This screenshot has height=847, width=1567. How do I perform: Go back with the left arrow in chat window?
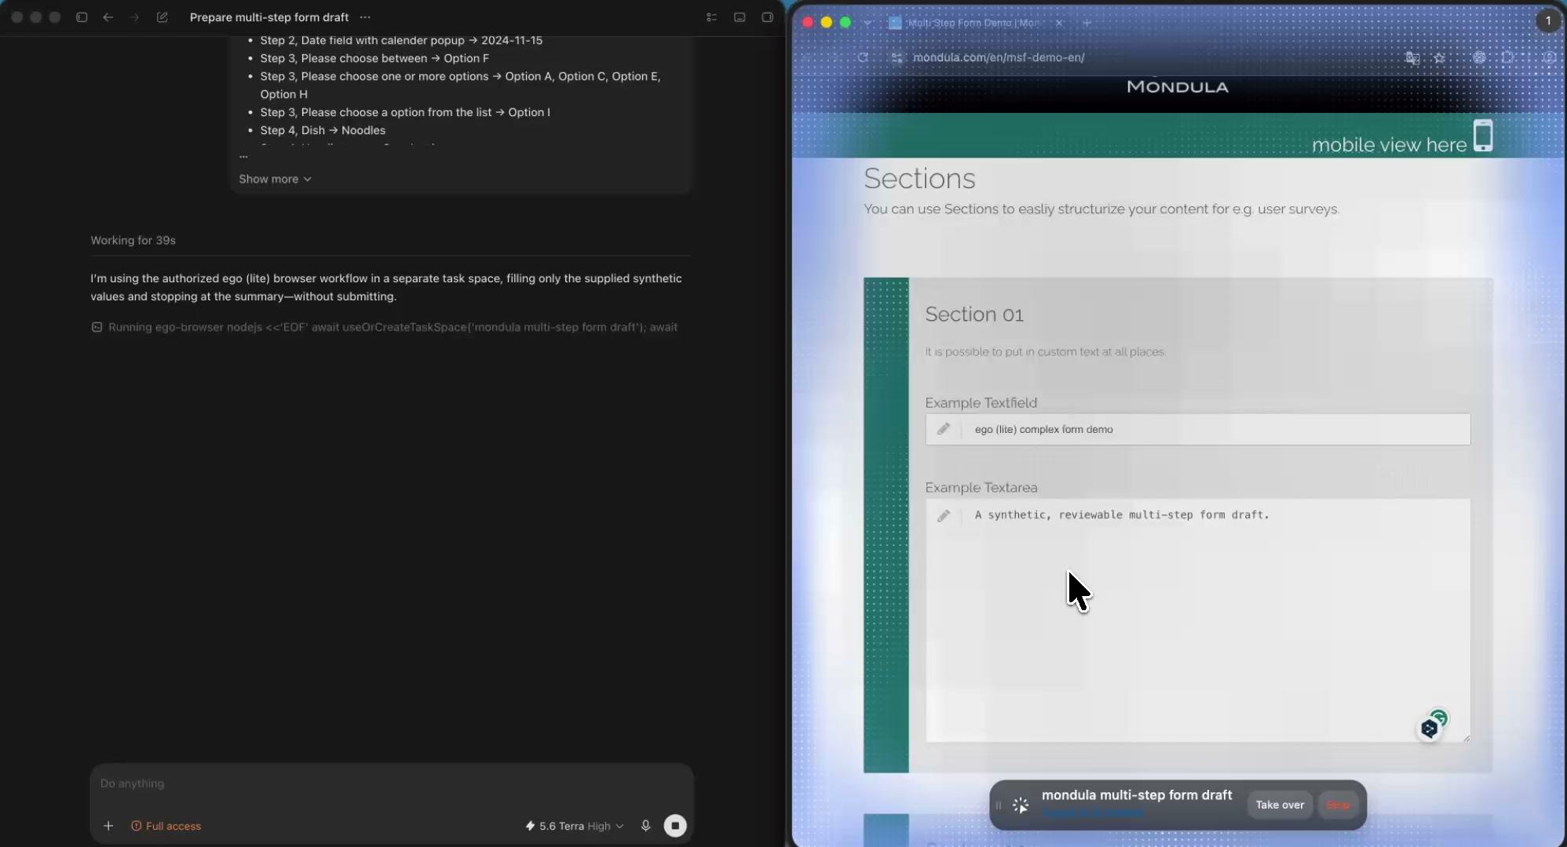click(x=108, y=17)
